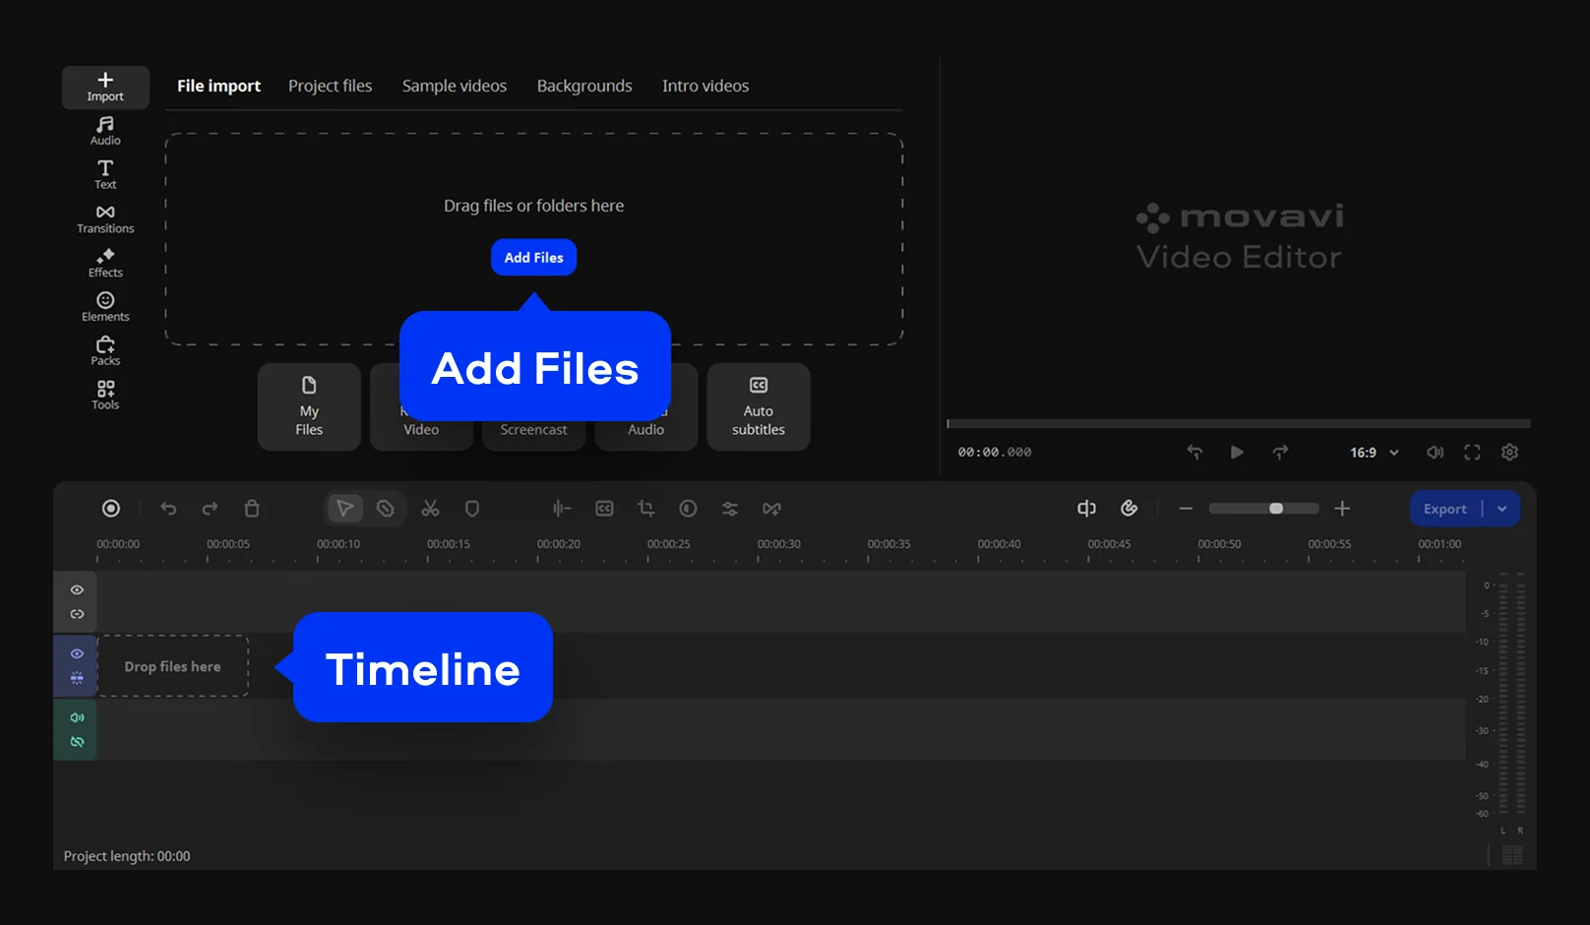This screenshot has height=925, width=1590.
Task: Click the record button in timeline toolbar
Action: [111, 509]
